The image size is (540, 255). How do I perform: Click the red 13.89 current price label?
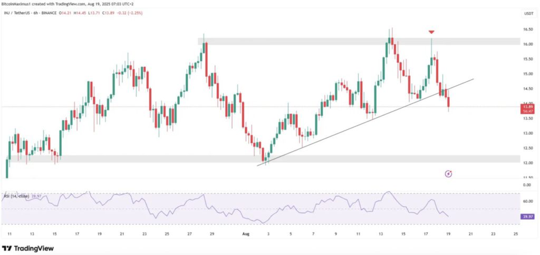(526, 106)
